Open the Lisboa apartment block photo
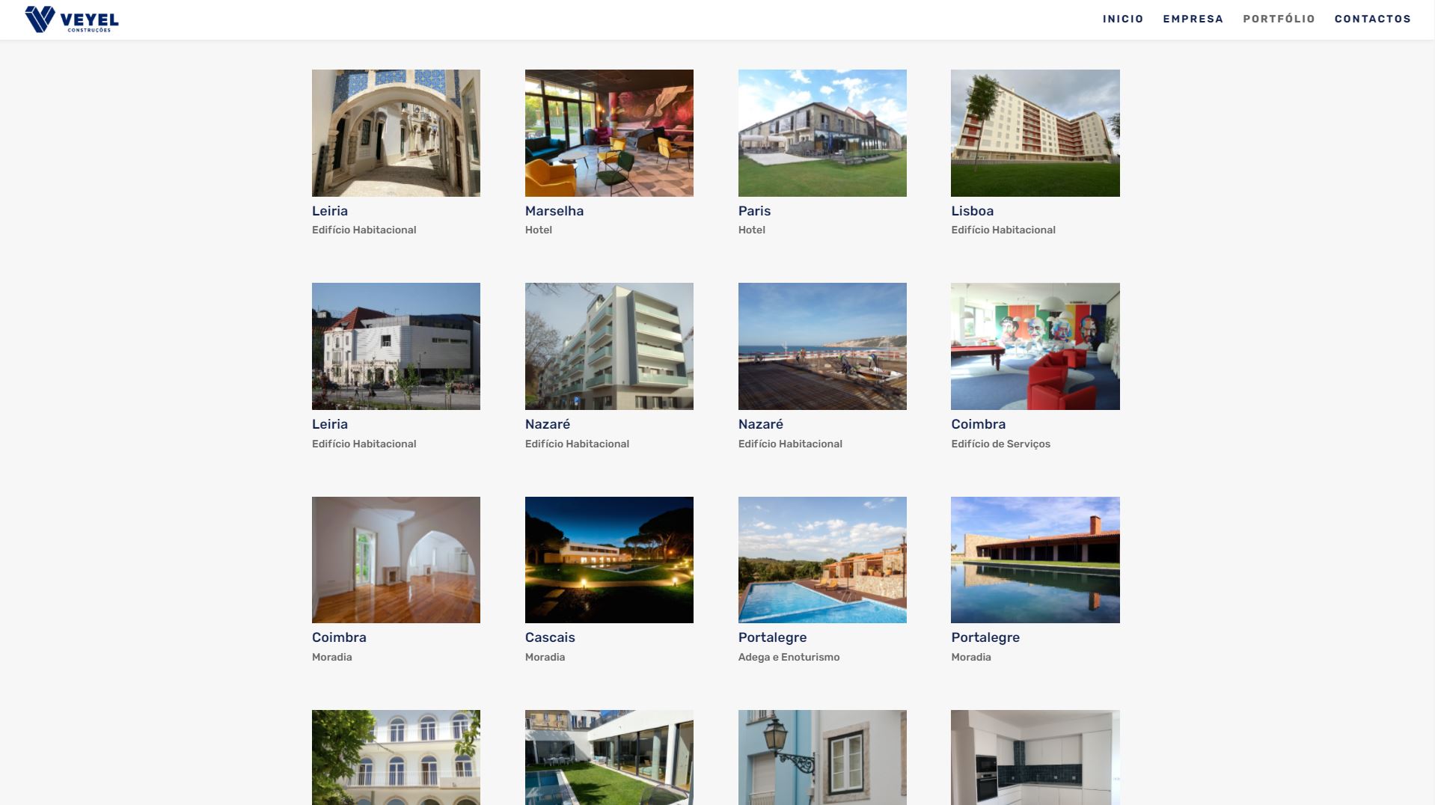This screenshot has height=805, width=1435. click(x=1035, y=133)
